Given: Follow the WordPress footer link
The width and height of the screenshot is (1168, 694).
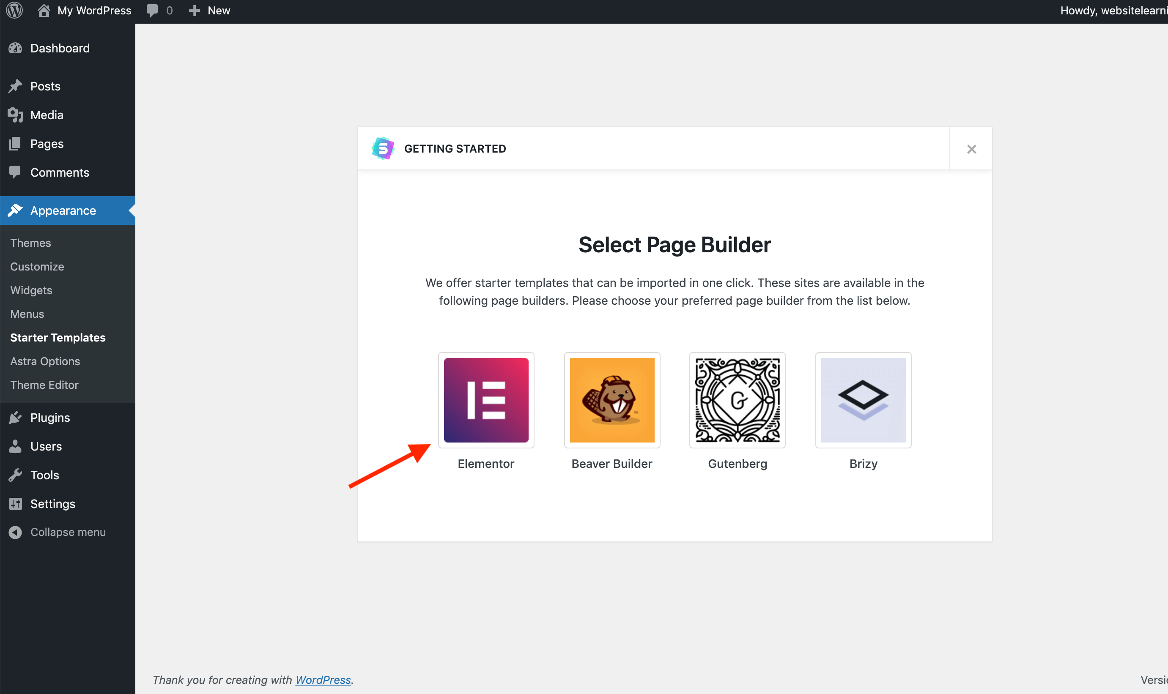Looking at the screenshot, I should 323,680.
